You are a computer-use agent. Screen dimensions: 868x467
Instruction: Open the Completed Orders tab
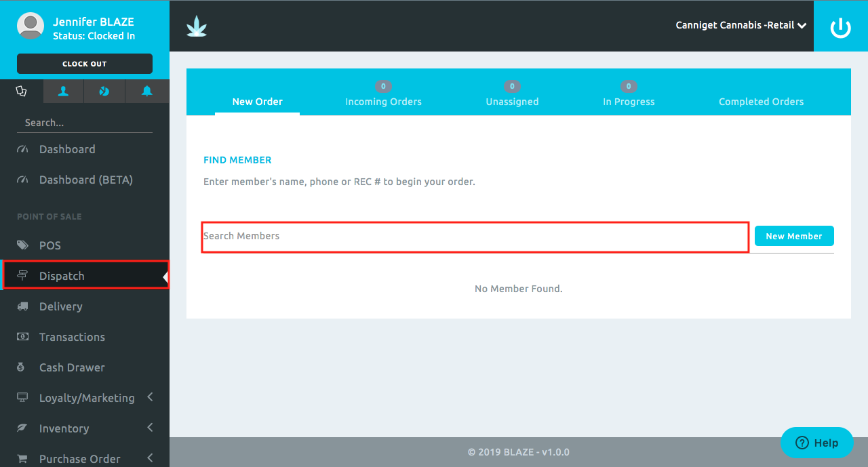point(761,102)
